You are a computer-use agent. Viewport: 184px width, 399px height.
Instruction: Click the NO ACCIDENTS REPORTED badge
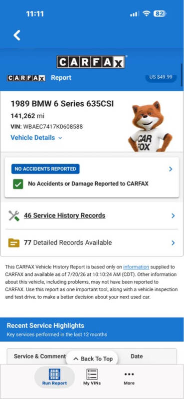pos(45,169)
